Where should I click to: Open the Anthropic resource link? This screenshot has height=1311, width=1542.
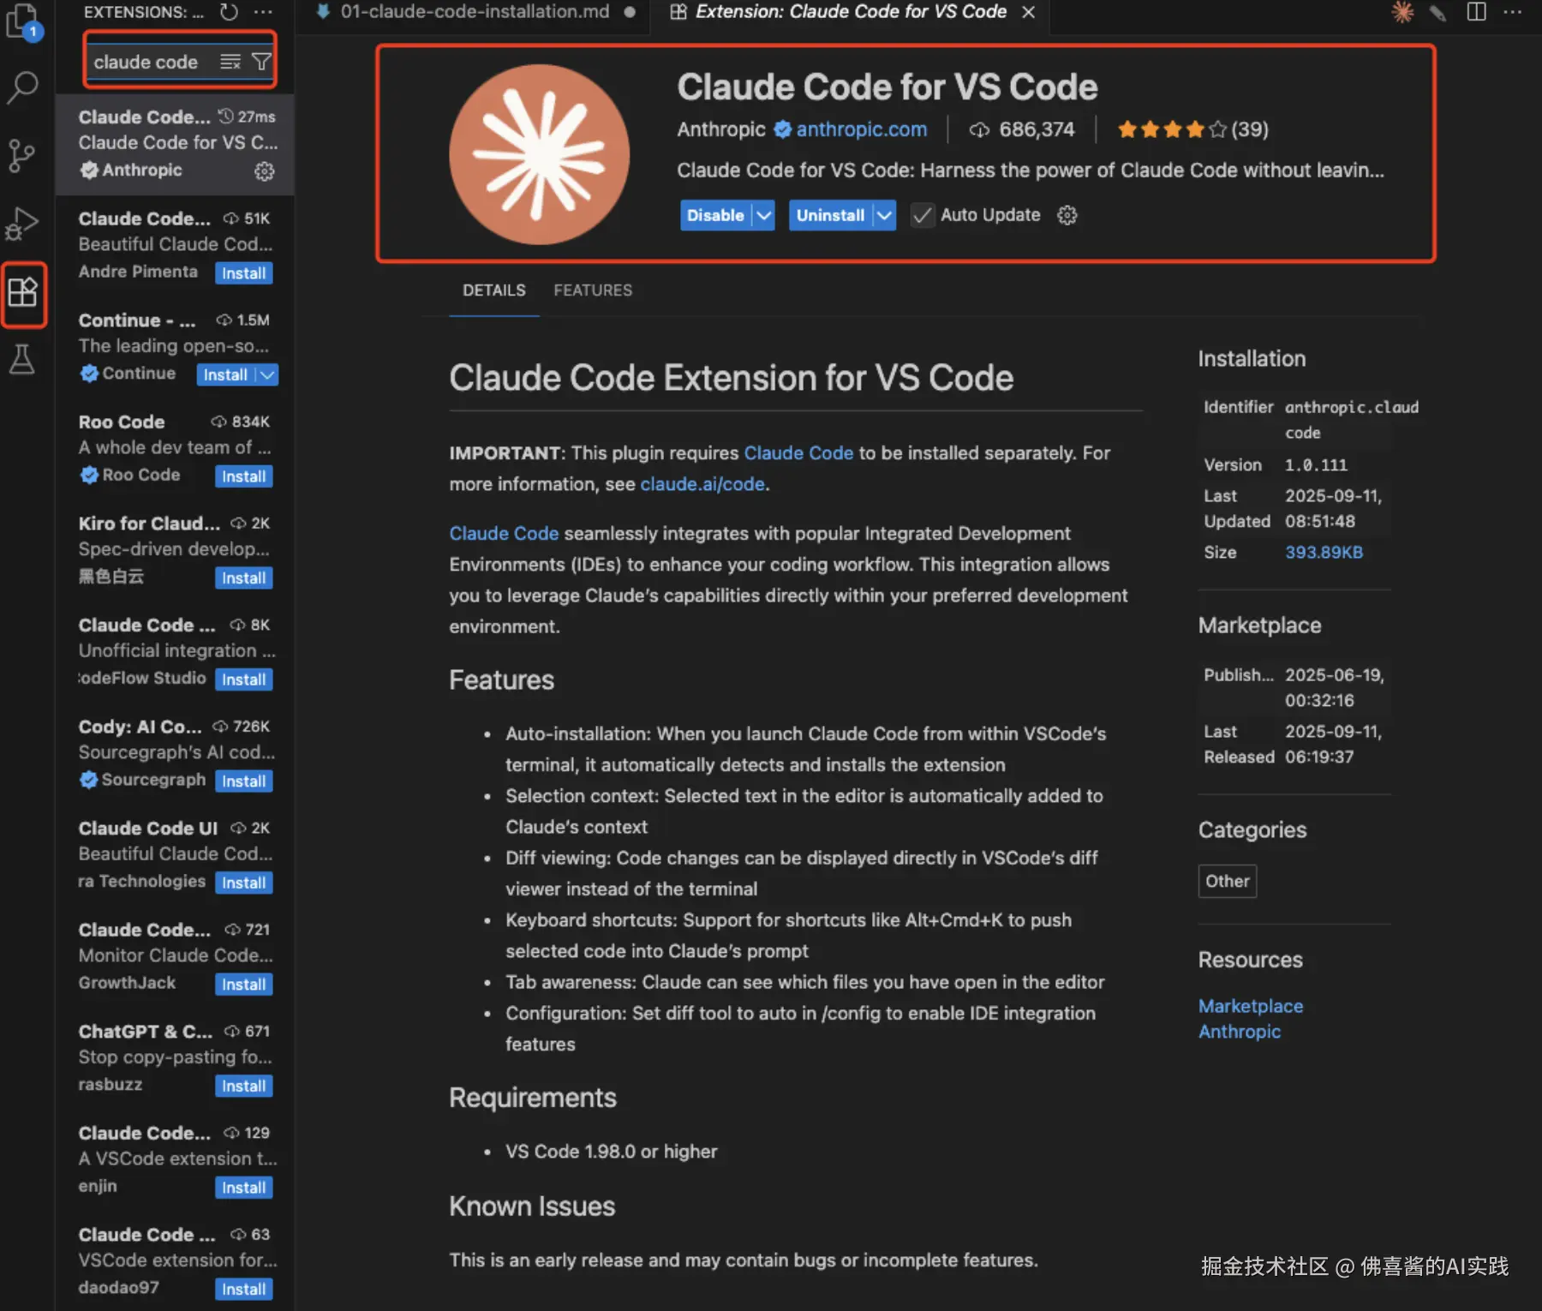1240,1032
